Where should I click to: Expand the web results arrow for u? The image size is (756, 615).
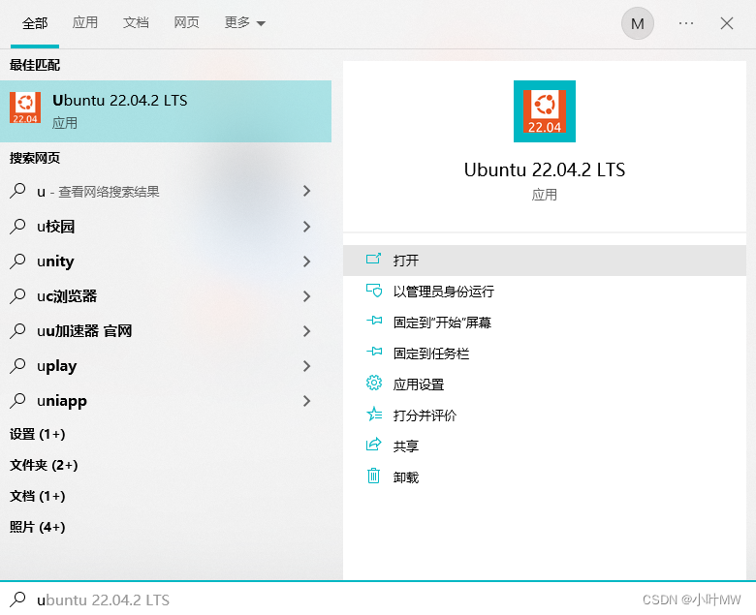click(x=306, y=191)
